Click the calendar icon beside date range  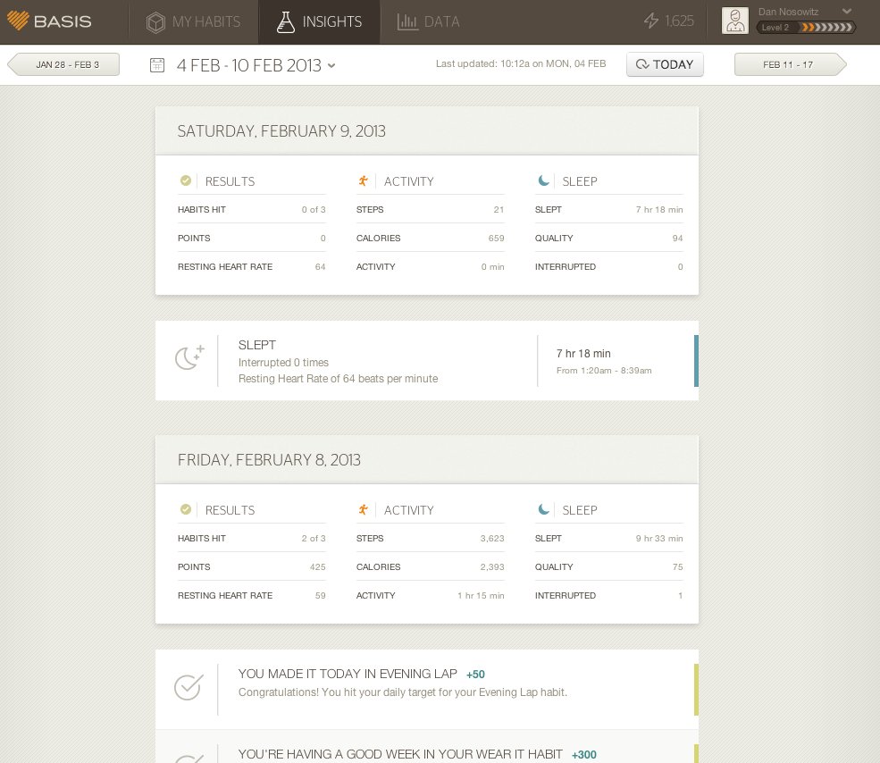(x=157, y=64)
